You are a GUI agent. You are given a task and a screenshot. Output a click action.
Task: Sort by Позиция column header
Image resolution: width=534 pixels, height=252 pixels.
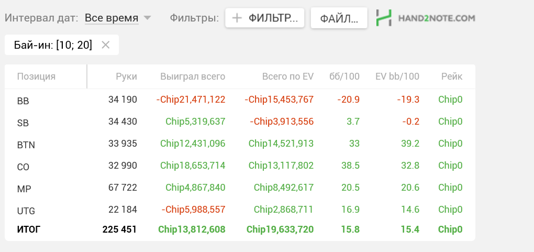click(36, 76)
